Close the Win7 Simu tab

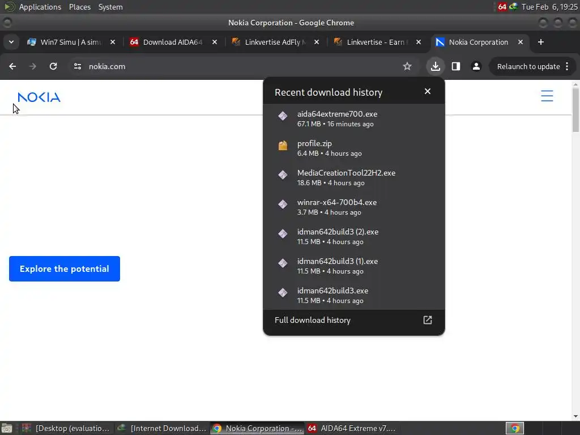(113, 42)
